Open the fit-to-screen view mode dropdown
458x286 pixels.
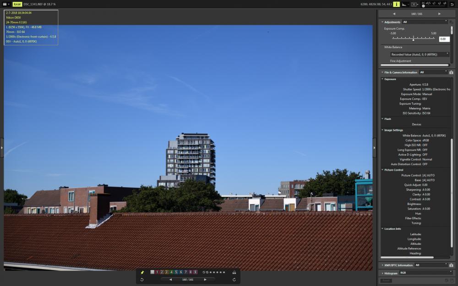(414, 4)
